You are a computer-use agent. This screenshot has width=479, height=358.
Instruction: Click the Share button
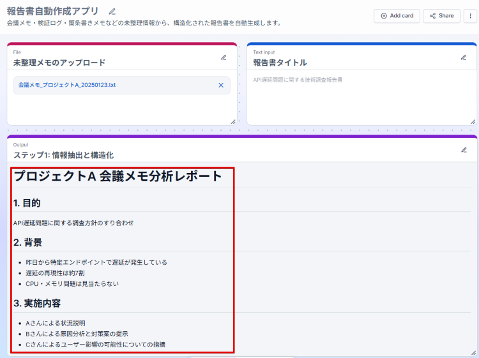pos(441,16)
